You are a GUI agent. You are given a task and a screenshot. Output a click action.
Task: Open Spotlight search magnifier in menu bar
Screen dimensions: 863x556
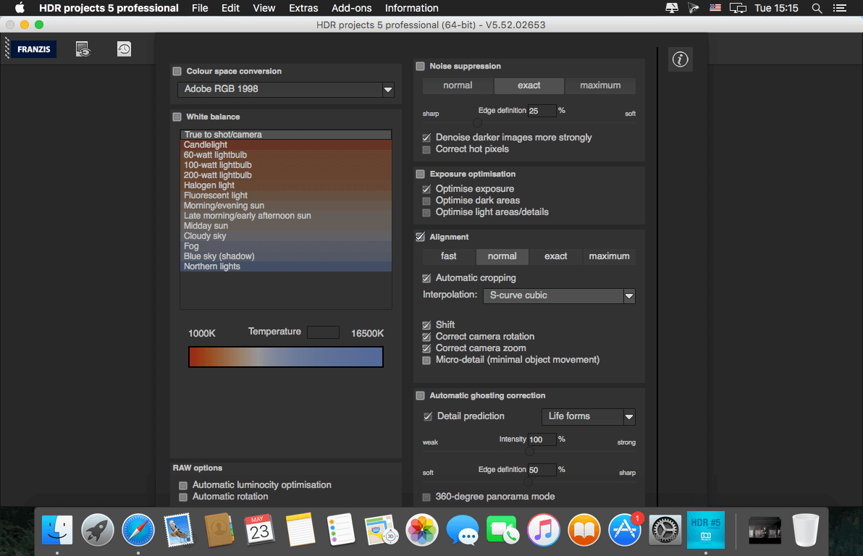(x=817, y=8)
